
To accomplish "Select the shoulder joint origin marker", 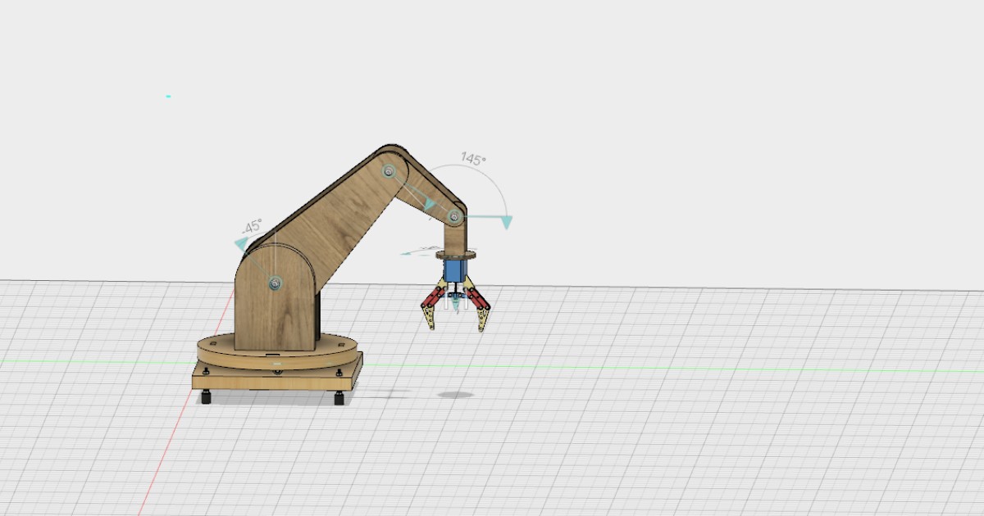I will pyautogui.click(x=275, y=283).
